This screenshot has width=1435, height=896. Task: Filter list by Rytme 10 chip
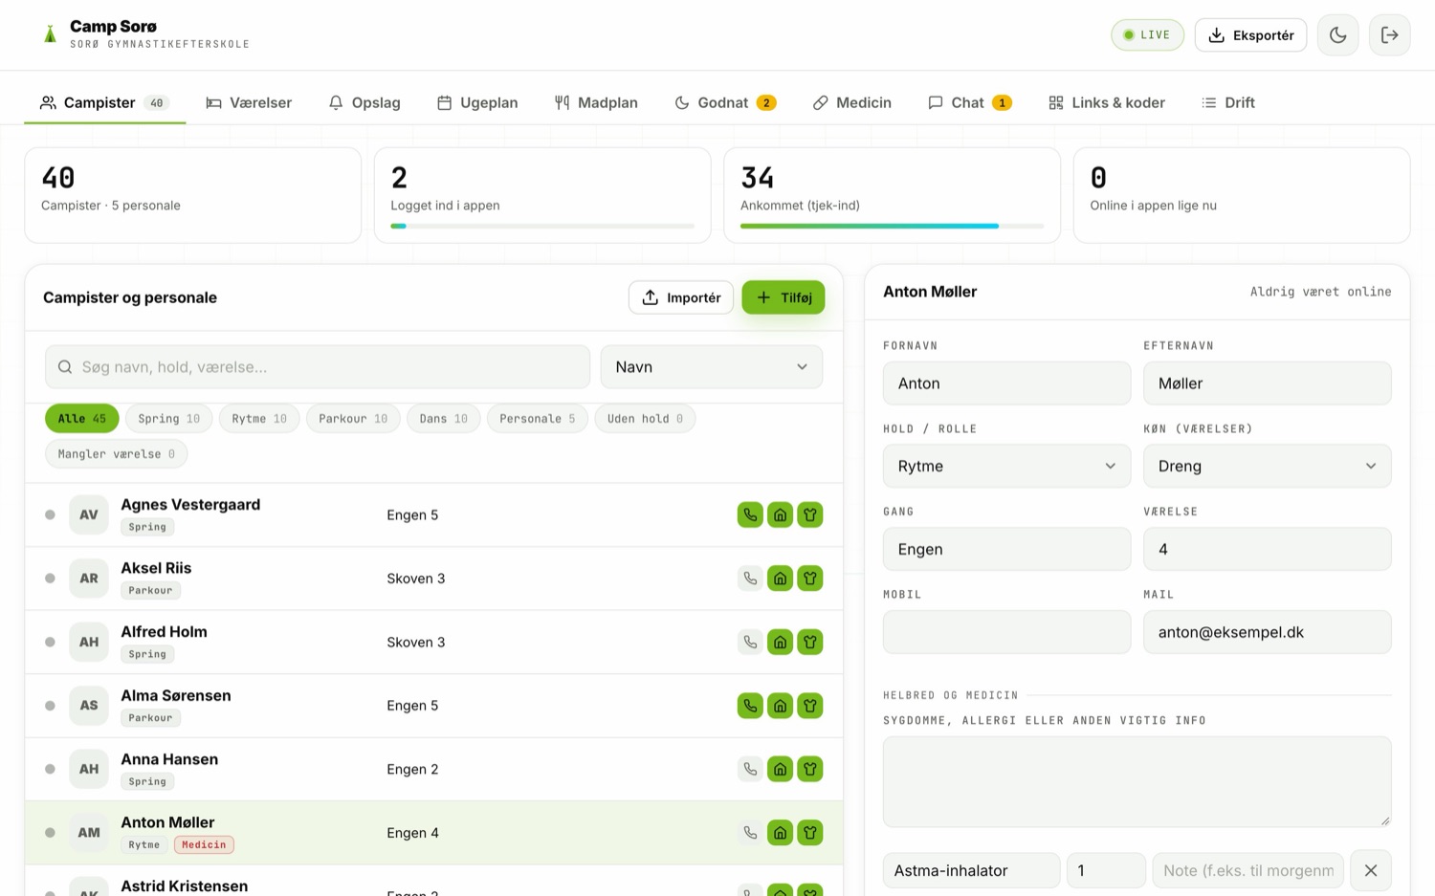coord(259,419)
